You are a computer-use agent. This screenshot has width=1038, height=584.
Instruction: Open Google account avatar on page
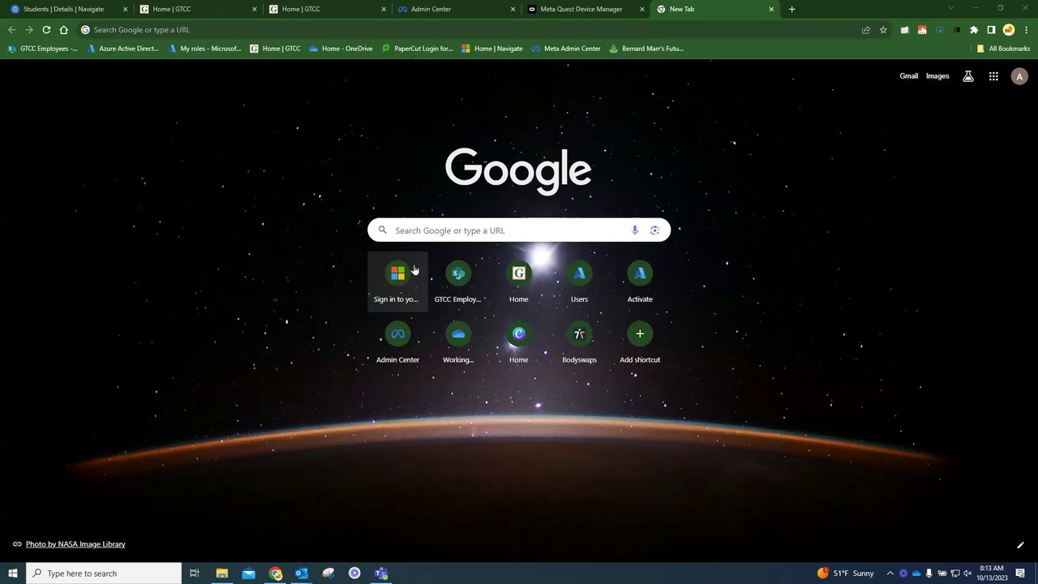pos(1019,76)
